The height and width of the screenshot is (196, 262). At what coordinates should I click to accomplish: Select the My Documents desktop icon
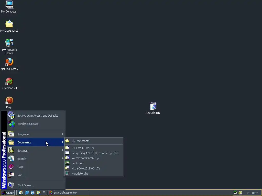point(9,26)
